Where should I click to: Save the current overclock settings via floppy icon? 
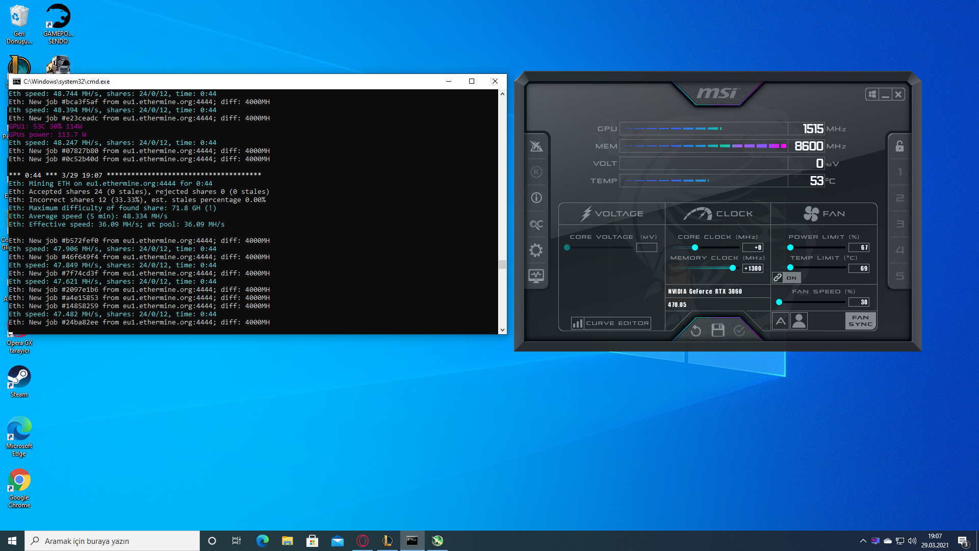[718, 331]
